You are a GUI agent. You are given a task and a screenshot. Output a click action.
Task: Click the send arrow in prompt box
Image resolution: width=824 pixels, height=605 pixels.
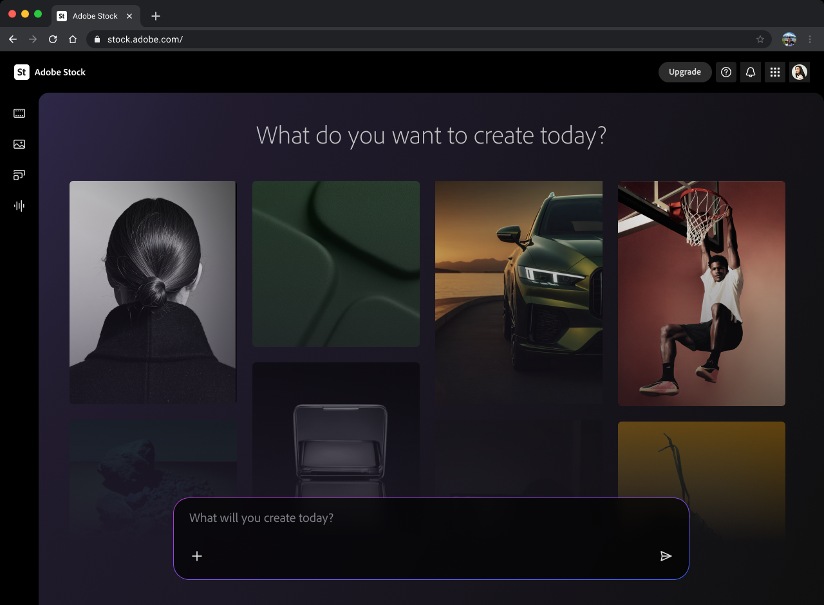tap(666, 556)
